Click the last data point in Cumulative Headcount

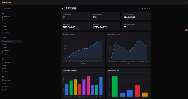(x=102, y=41)
